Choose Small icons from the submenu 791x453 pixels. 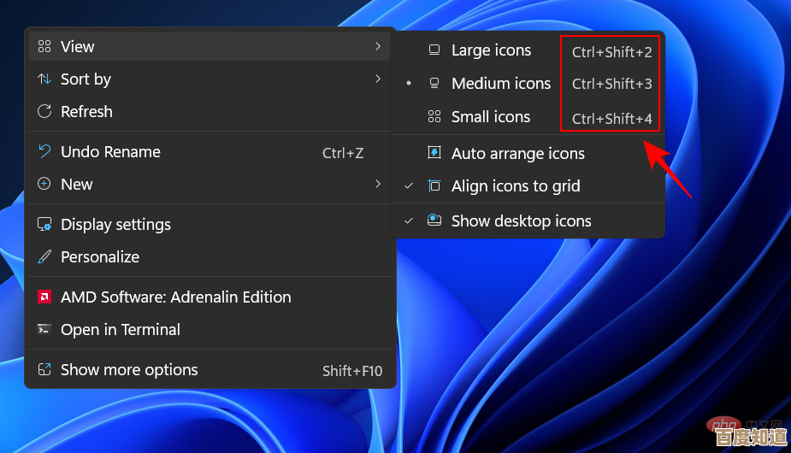coord(490,117)
